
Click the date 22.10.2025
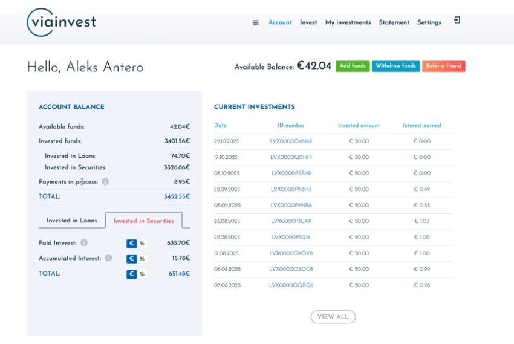click(227, 141)
